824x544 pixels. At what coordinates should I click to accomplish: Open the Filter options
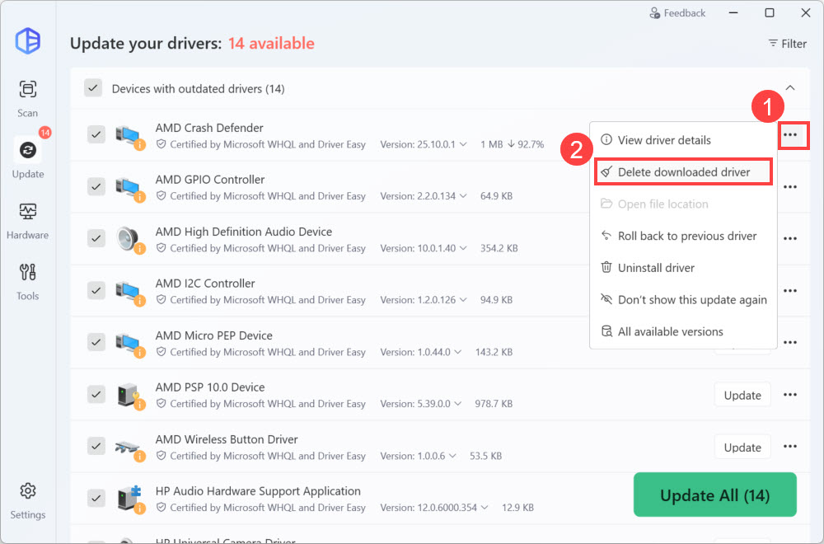tap(787, 44)
